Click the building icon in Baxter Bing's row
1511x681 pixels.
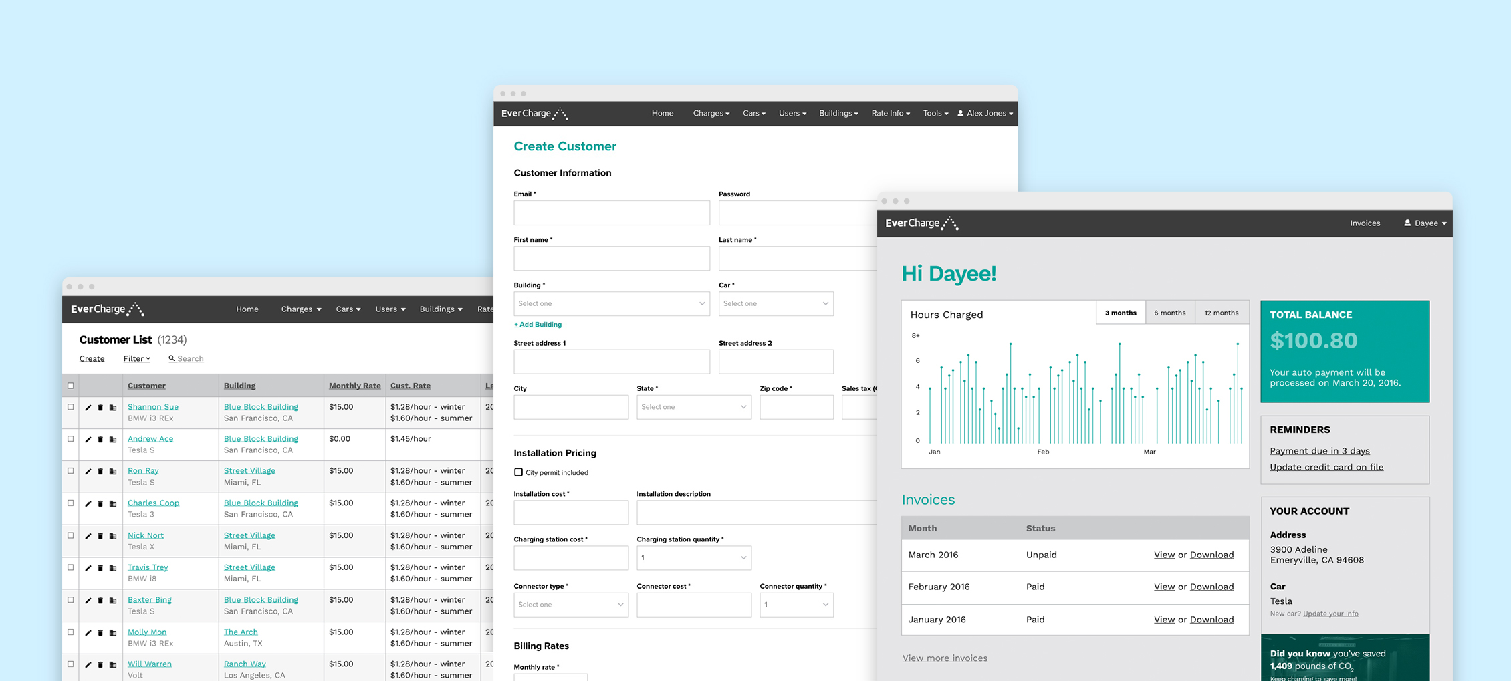tap(113, 600)
